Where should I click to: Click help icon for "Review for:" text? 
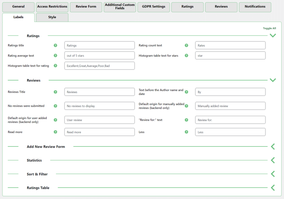tap(186, 120)
